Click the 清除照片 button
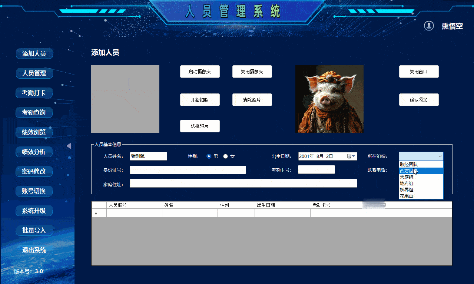The height and width of the screenshot is (284, 474). pyautogui.click(x=252, y=100)
